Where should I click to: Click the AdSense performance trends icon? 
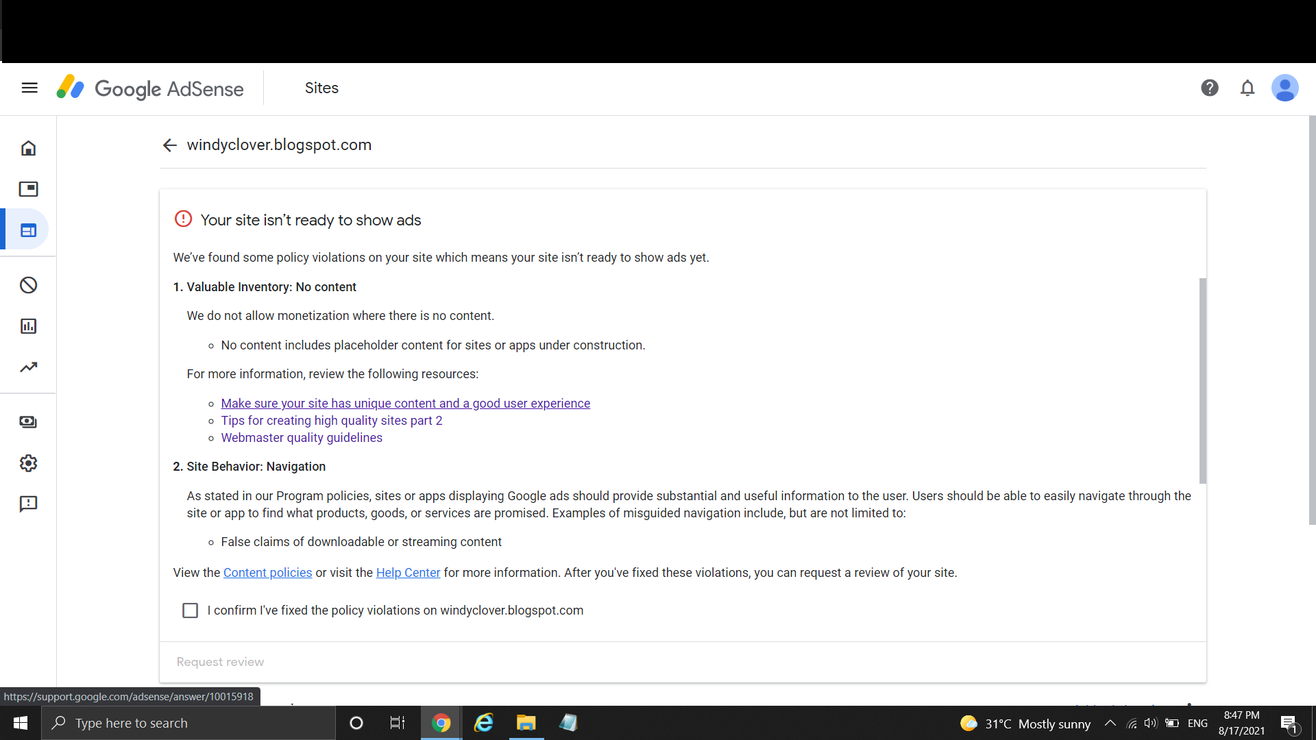tap(28, 367)
